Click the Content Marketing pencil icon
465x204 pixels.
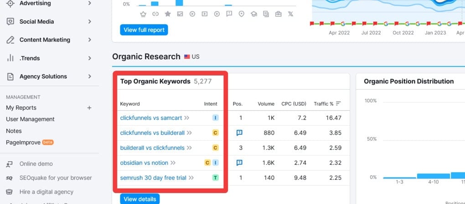point(10,40)
